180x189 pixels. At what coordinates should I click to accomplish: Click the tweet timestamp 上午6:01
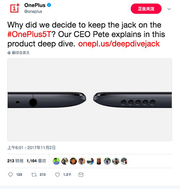pos(15,148)
